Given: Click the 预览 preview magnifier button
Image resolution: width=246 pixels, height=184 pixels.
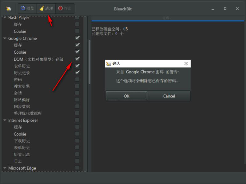Looking at the screenshot, I should tap(27, 8).
